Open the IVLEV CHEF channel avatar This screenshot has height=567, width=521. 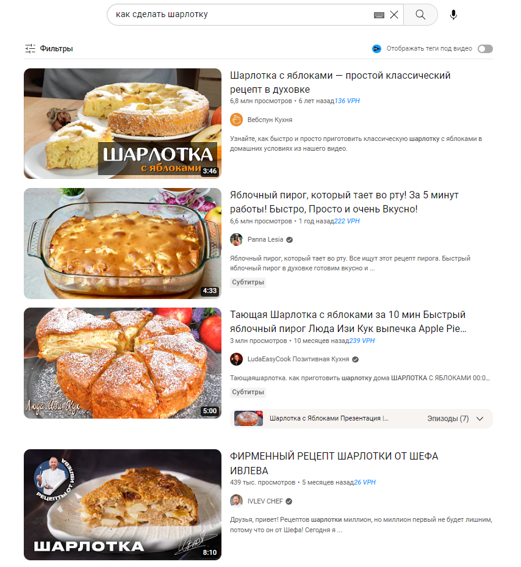(x=237, y=501)
